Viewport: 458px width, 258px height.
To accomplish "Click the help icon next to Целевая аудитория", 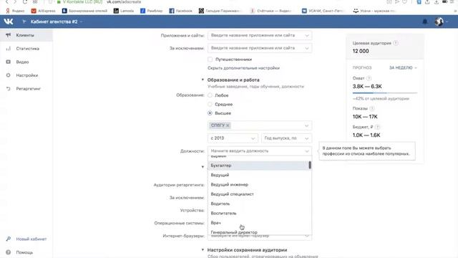I will coord(396,43).
